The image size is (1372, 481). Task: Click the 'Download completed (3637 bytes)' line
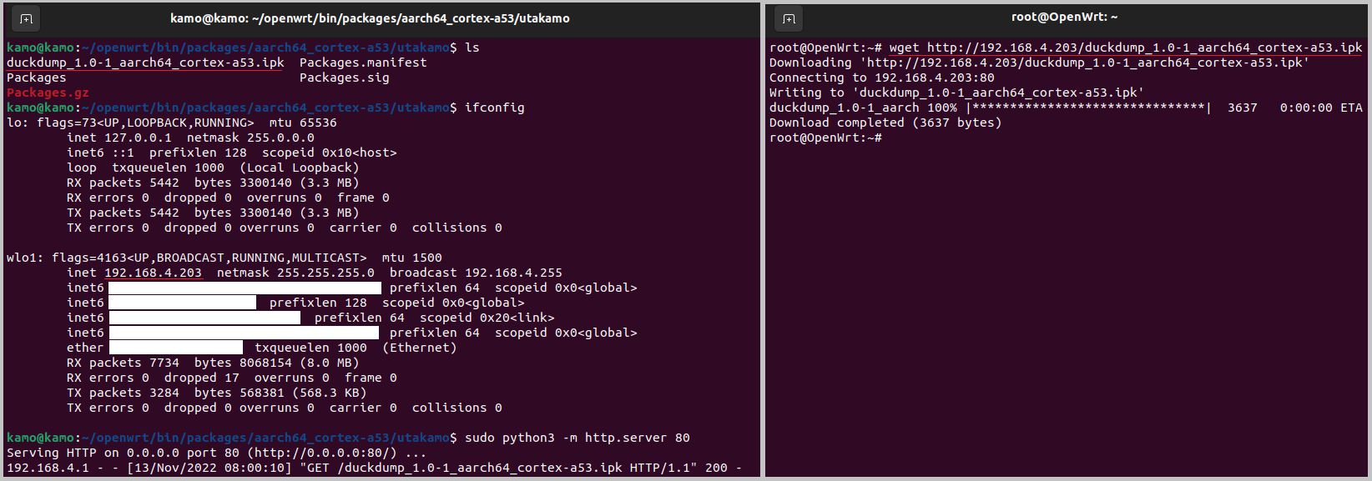pyautogui.click(x=885, y=123)
